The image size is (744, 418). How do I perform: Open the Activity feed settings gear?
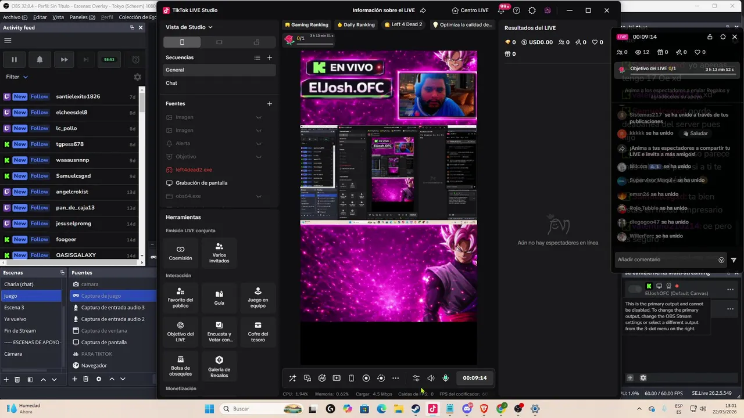[137, 77]
